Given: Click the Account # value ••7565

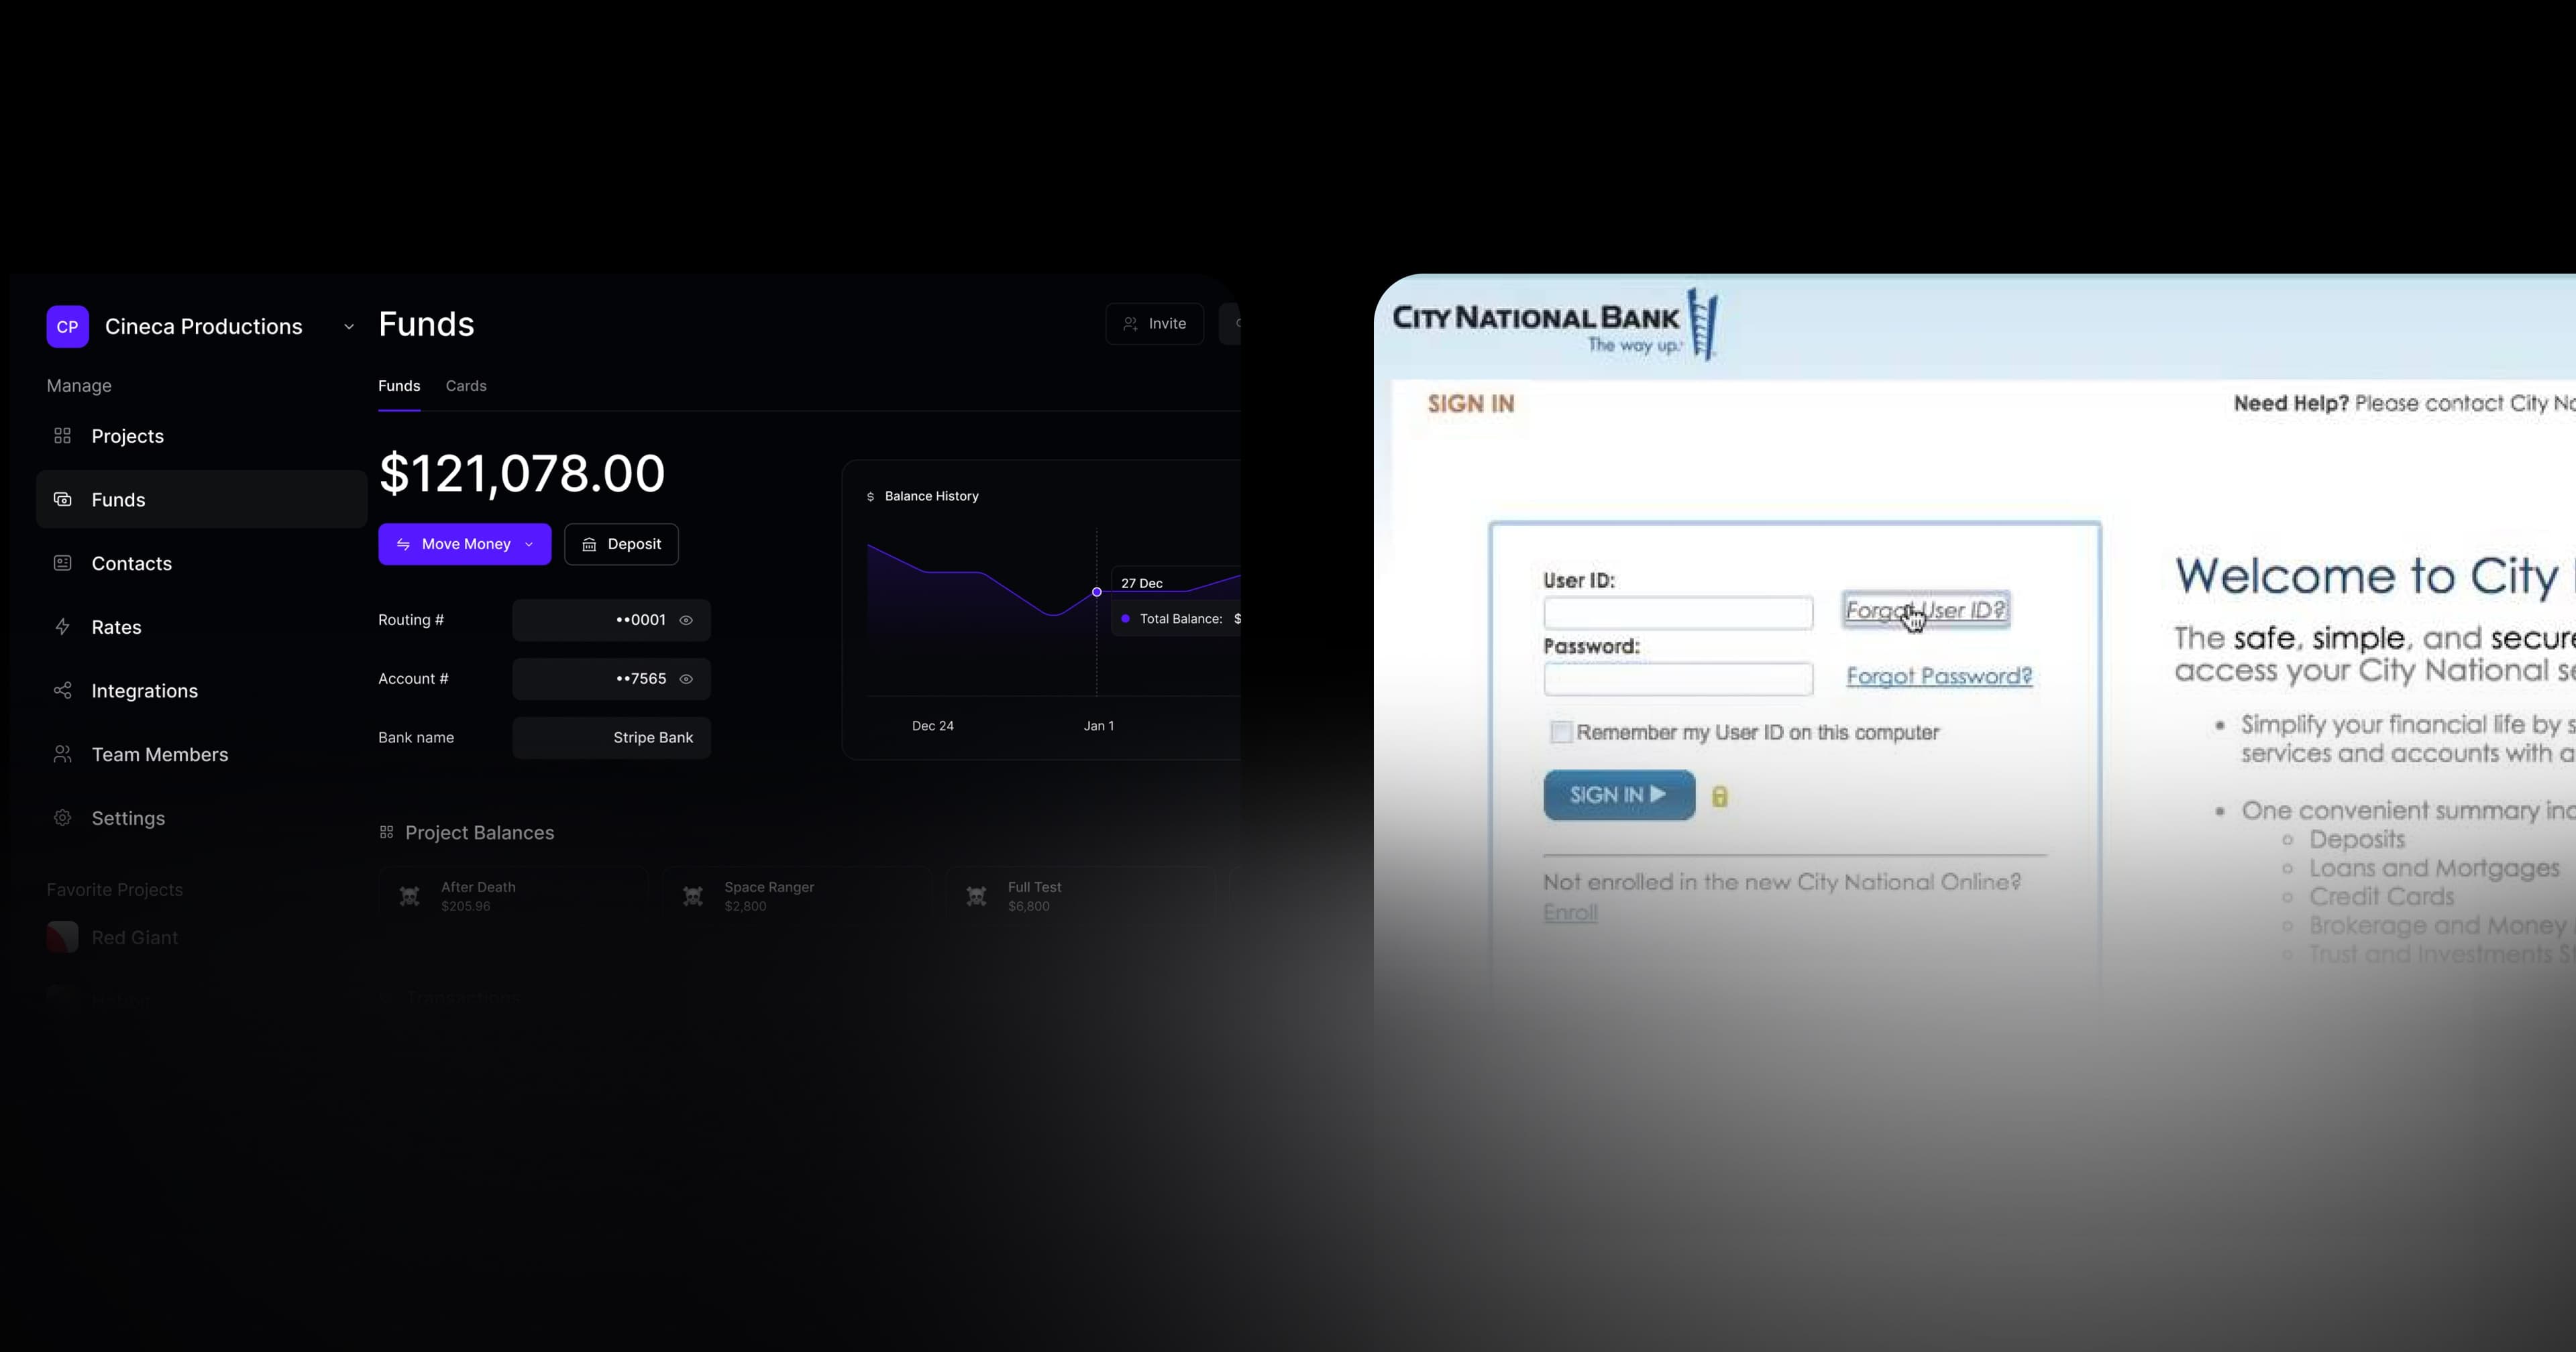Looking at the screenshot, I should coord(640,679).
